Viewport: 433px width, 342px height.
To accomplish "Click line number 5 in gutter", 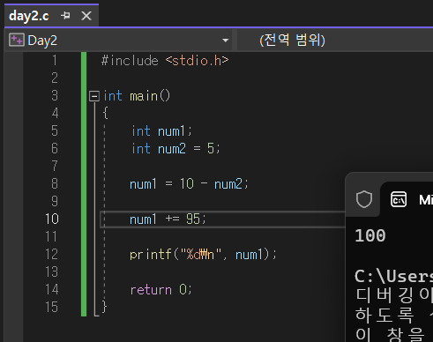I will pos(55,130).
